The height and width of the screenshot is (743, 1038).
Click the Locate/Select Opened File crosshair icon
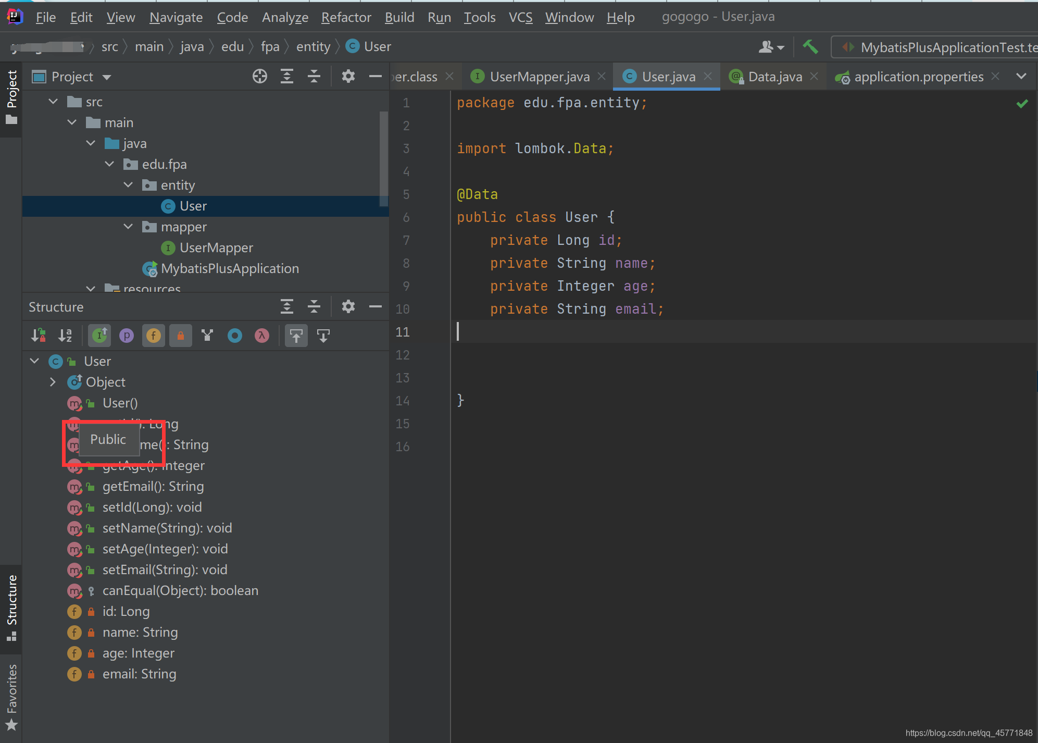(x=259, y=77)
